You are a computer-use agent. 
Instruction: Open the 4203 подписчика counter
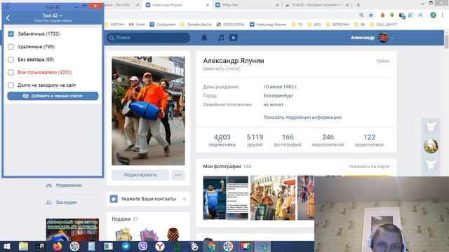pyautogui.click(x=222, y=140)
